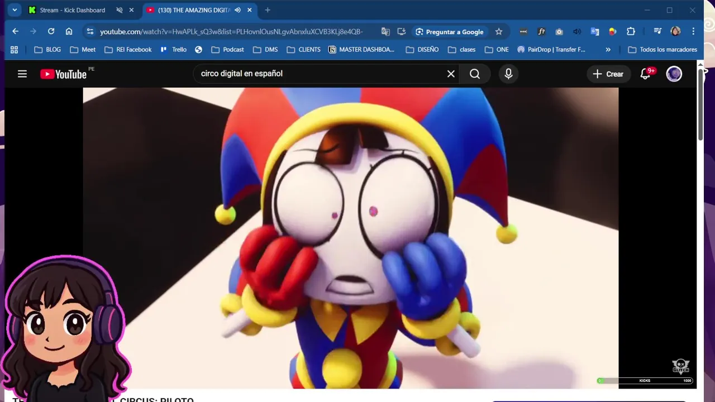Open the PairDrop bookmark
Viewport: 715px width, 402px height.
tap(551, 50)
